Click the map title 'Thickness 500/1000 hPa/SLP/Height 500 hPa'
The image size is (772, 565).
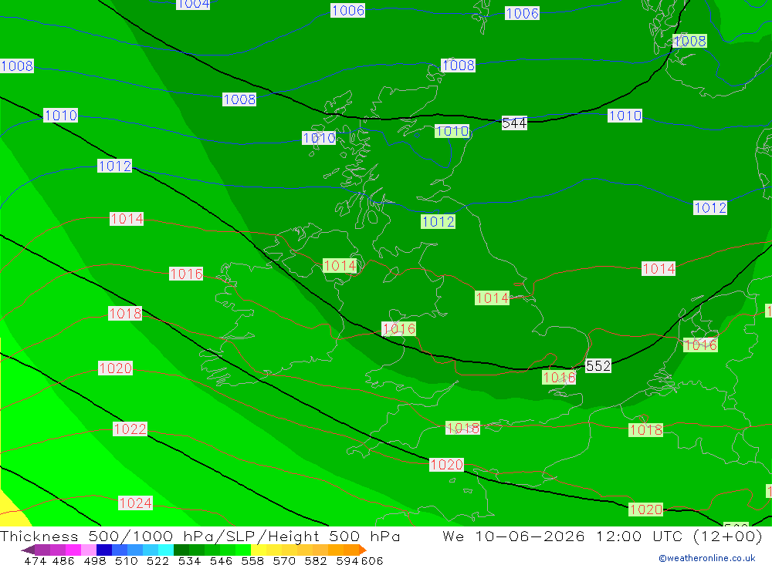click(200, 536)
